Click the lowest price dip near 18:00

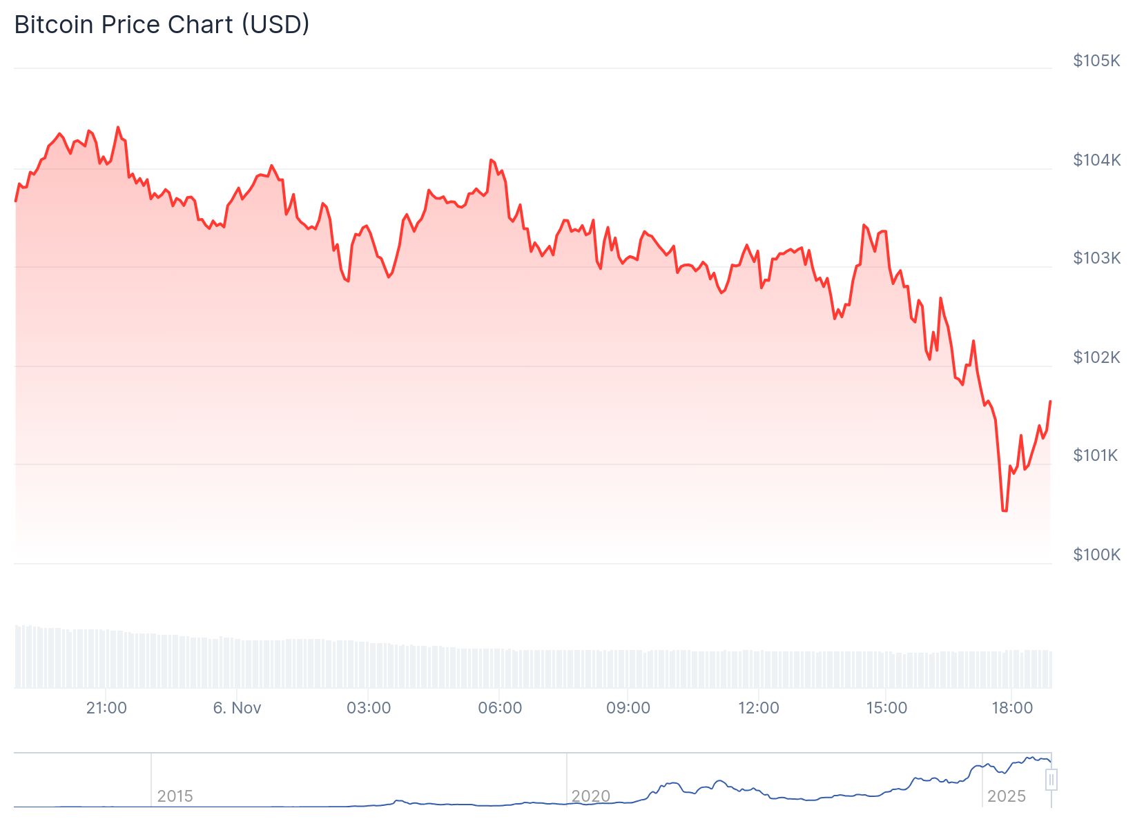coord(1004,511)
